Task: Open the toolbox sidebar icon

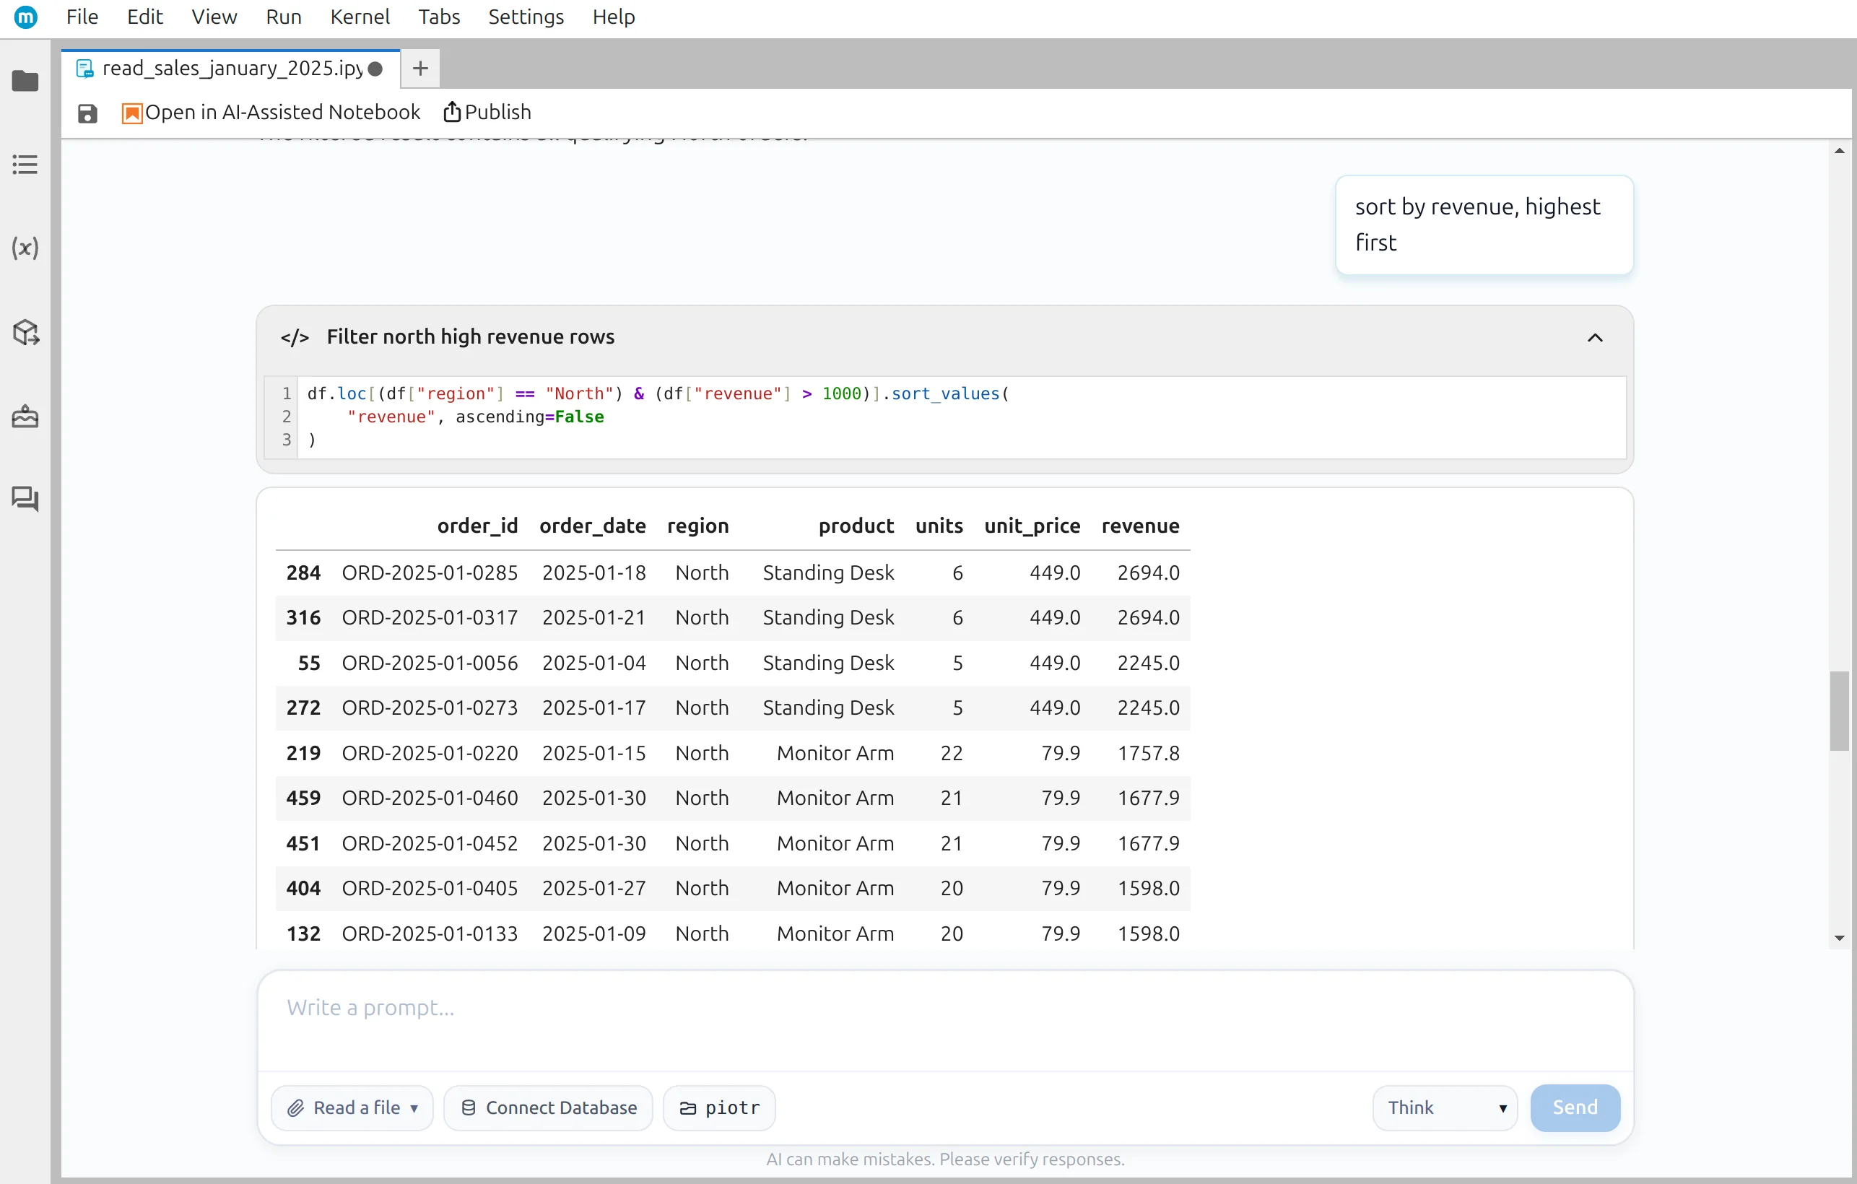Action: [x=25, y=417]
